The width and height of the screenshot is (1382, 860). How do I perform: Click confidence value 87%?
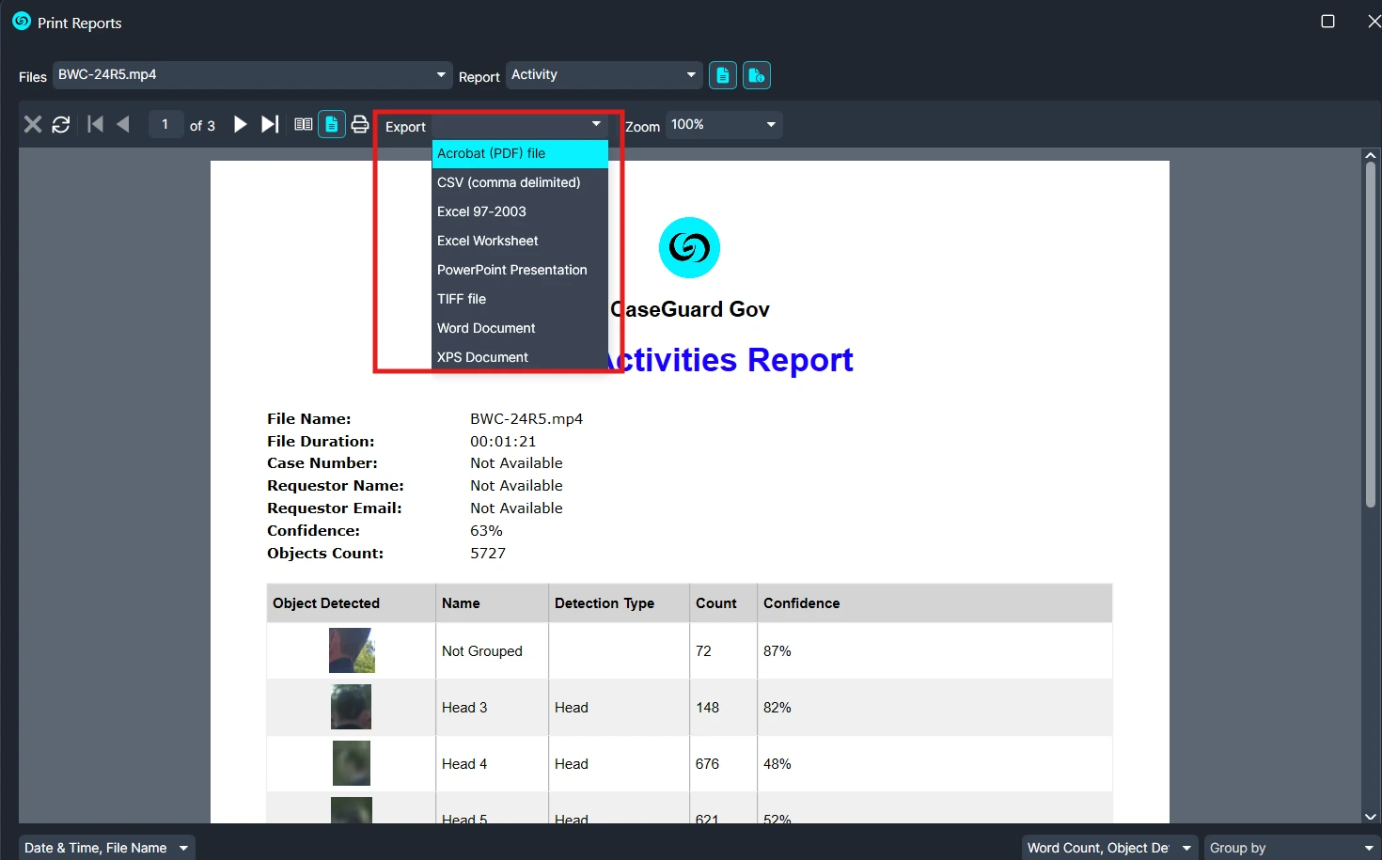[x=777, y=651]
